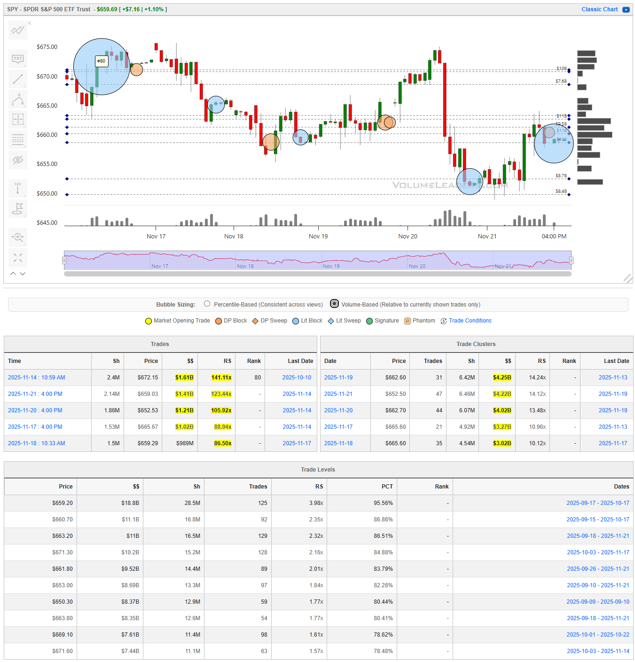The image size is (635, 662).
Task: Click the $1.61B highlighted value
Action: point(184,378)
